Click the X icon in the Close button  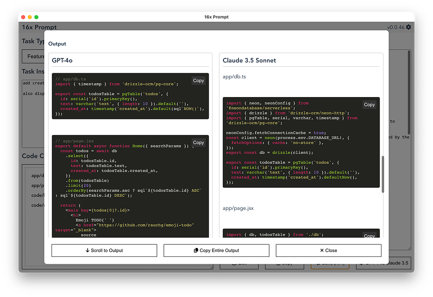[322, 250]
